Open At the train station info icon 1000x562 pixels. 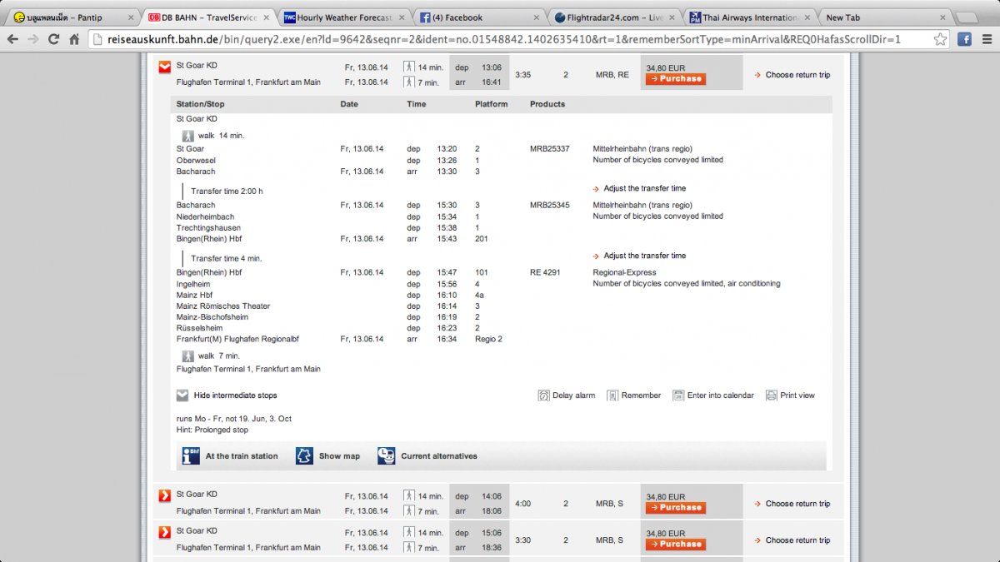pyautogui.click(x=192, y=455)
